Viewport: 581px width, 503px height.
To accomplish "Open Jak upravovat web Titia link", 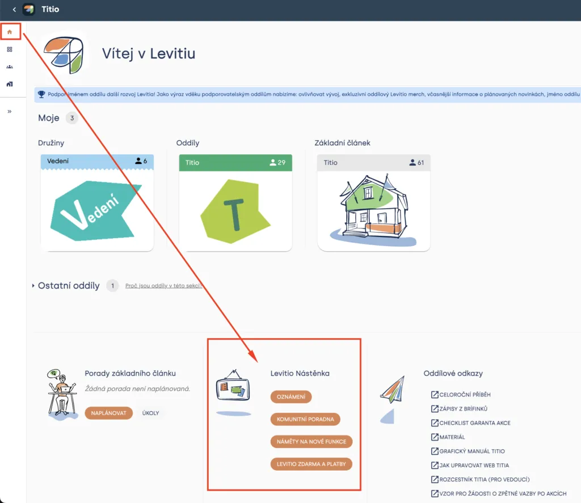I will pyautogui.click(x=470, y=465).
